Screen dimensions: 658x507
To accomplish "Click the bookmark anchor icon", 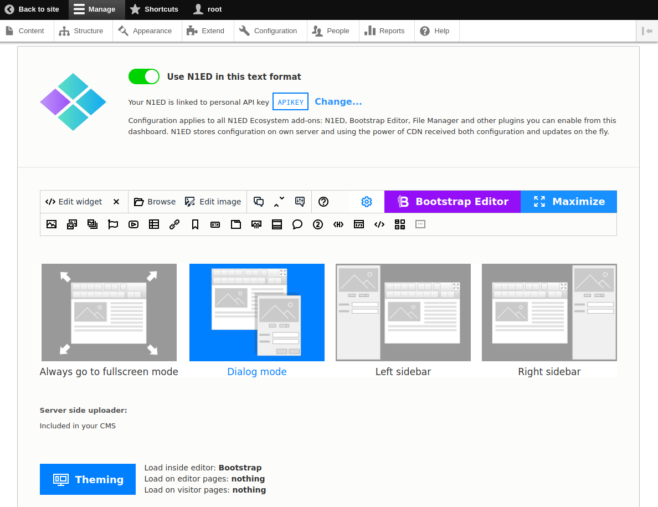I will [x=195, y=224].
